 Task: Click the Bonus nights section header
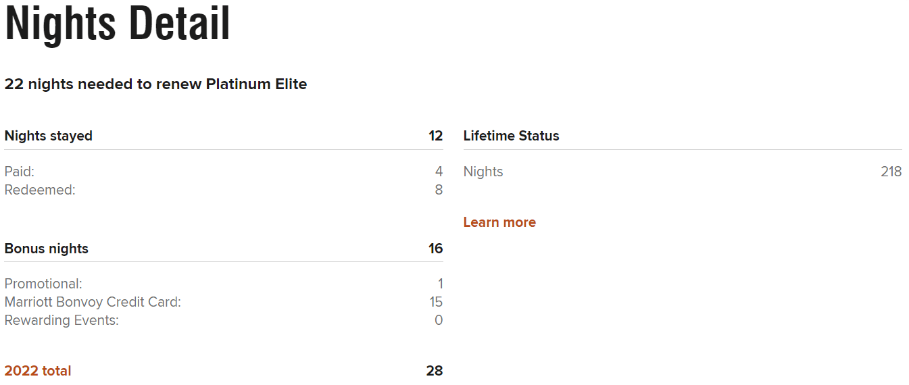click(x=47, y=249)
